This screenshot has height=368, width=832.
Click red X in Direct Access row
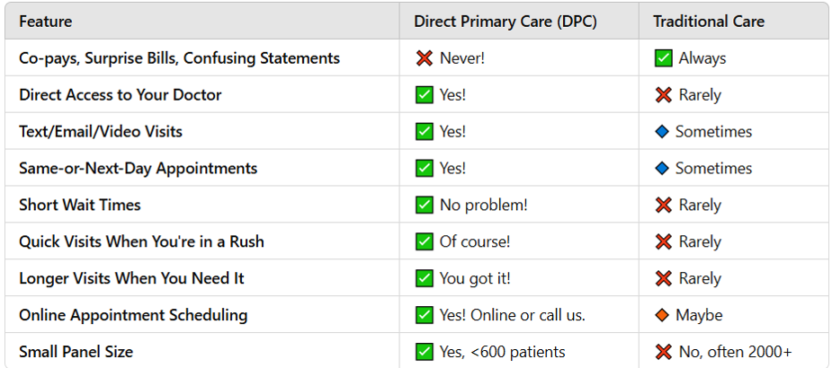[663, 95]
